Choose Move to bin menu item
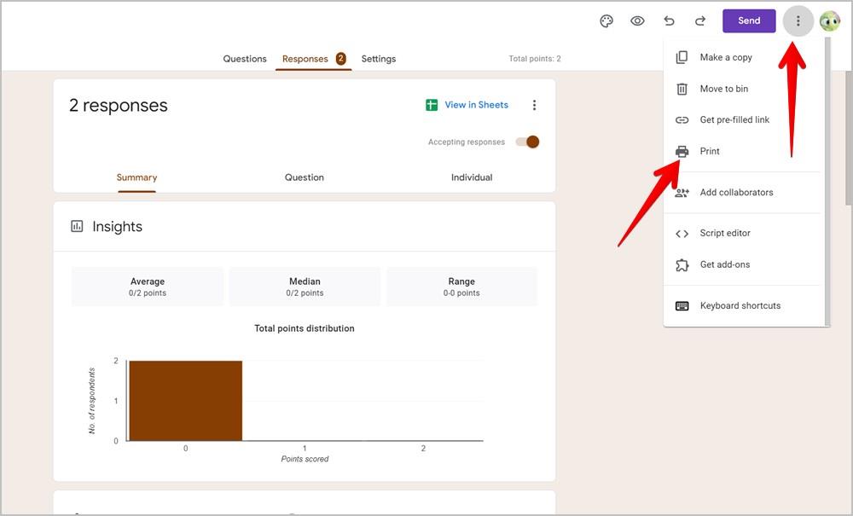 click(x=742, y=89)
